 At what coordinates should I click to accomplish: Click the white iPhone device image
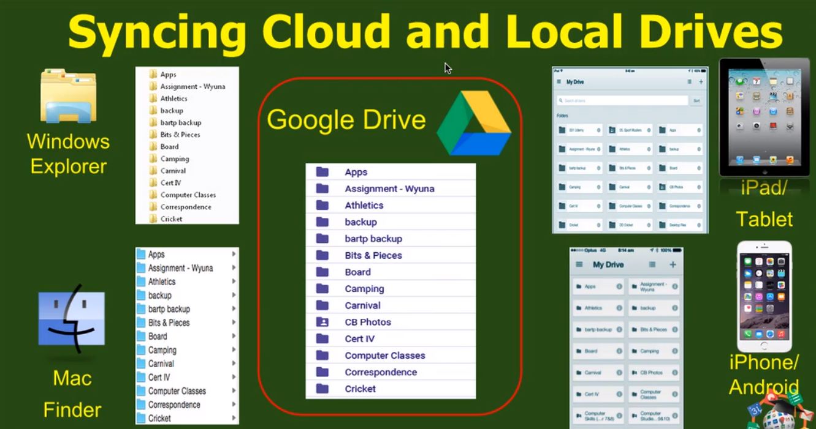click(764, 296)
